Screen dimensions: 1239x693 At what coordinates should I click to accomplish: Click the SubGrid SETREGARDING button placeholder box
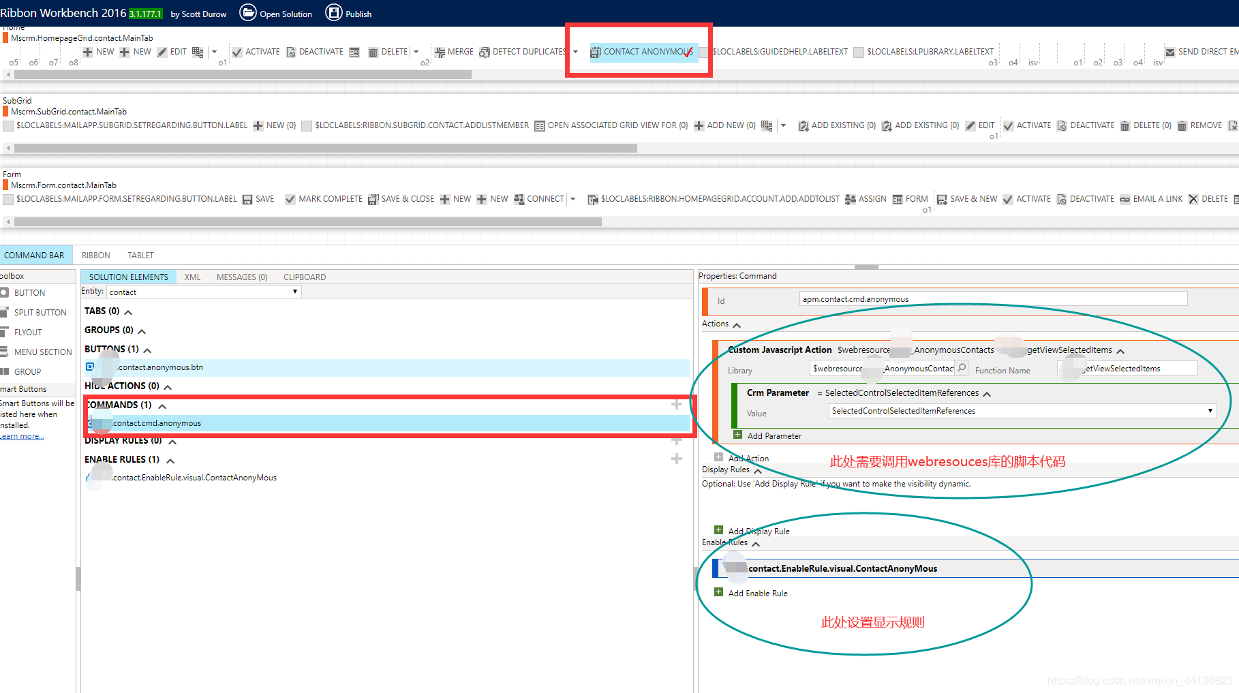pyautogui.click(x=8, y=126)
